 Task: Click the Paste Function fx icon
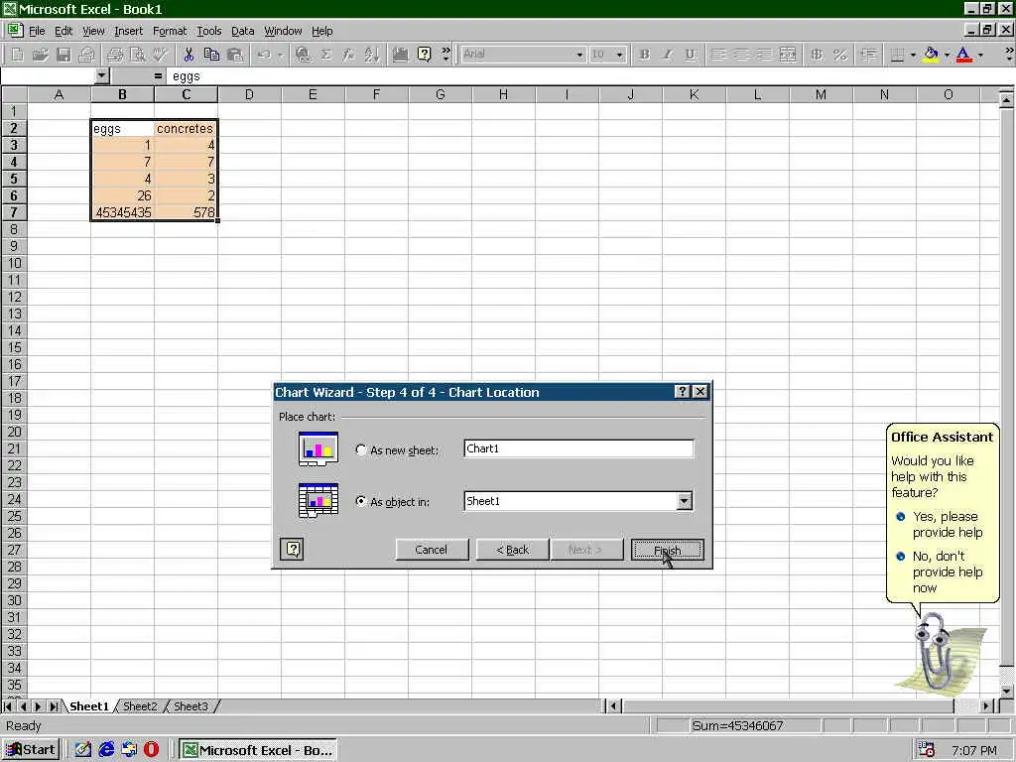pyautogui.click(x=348, y=56)
